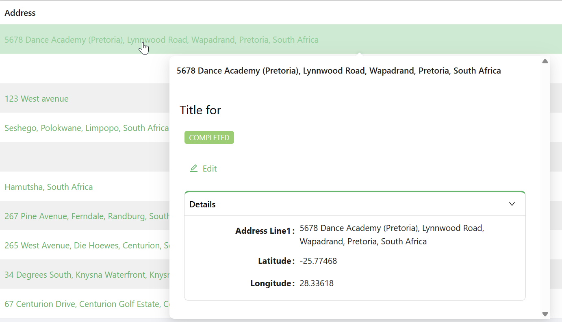Screen dimensions: 562x322
Task: Open 265 West Avenue, Die Hoewes address
Action: tap(87, 246)
